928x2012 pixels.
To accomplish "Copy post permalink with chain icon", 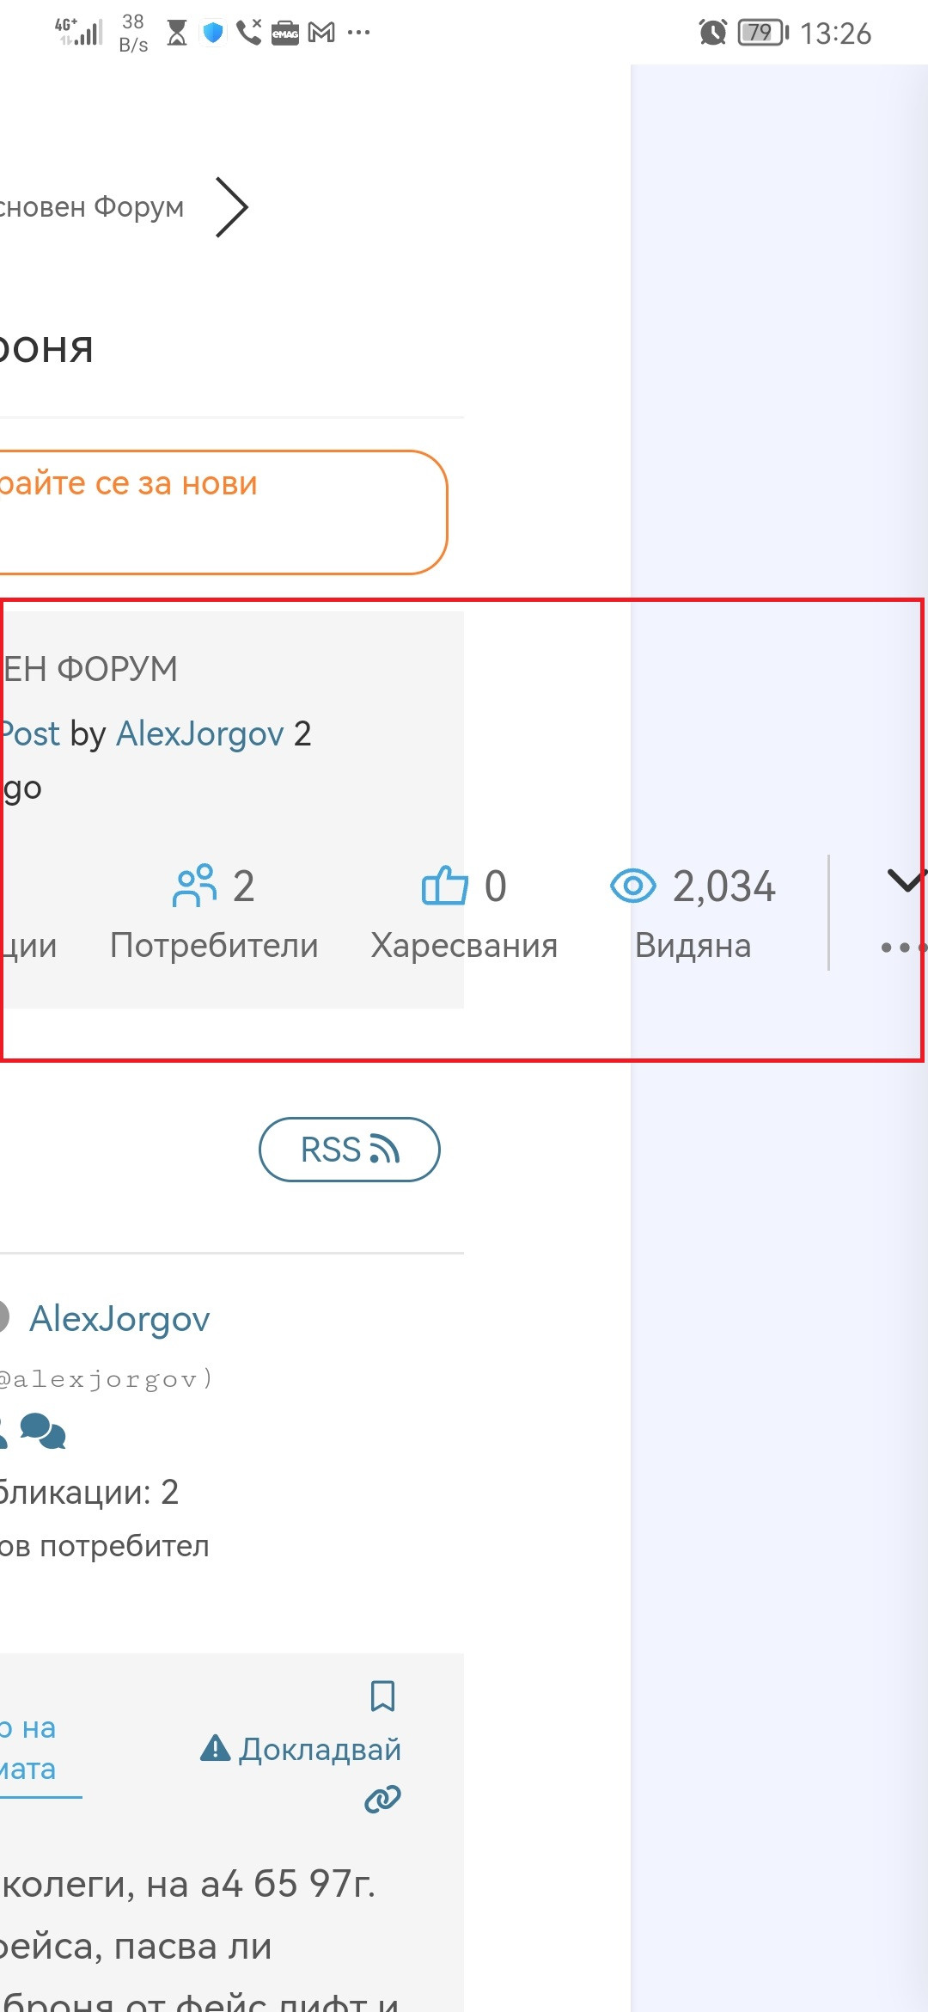I will tap(382, 1799).
